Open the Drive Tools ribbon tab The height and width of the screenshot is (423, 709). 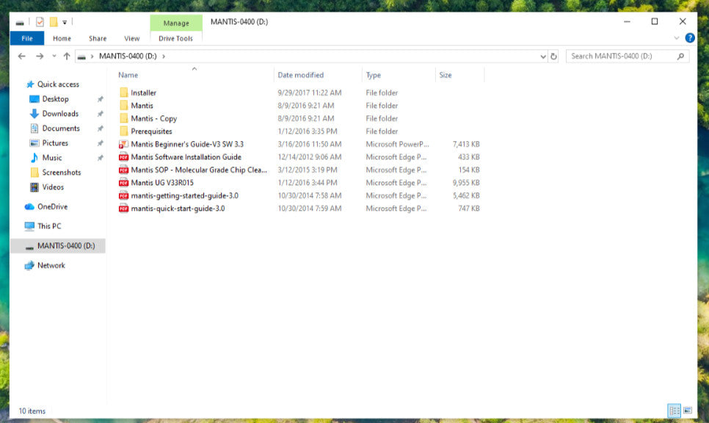tap(176, 38)
